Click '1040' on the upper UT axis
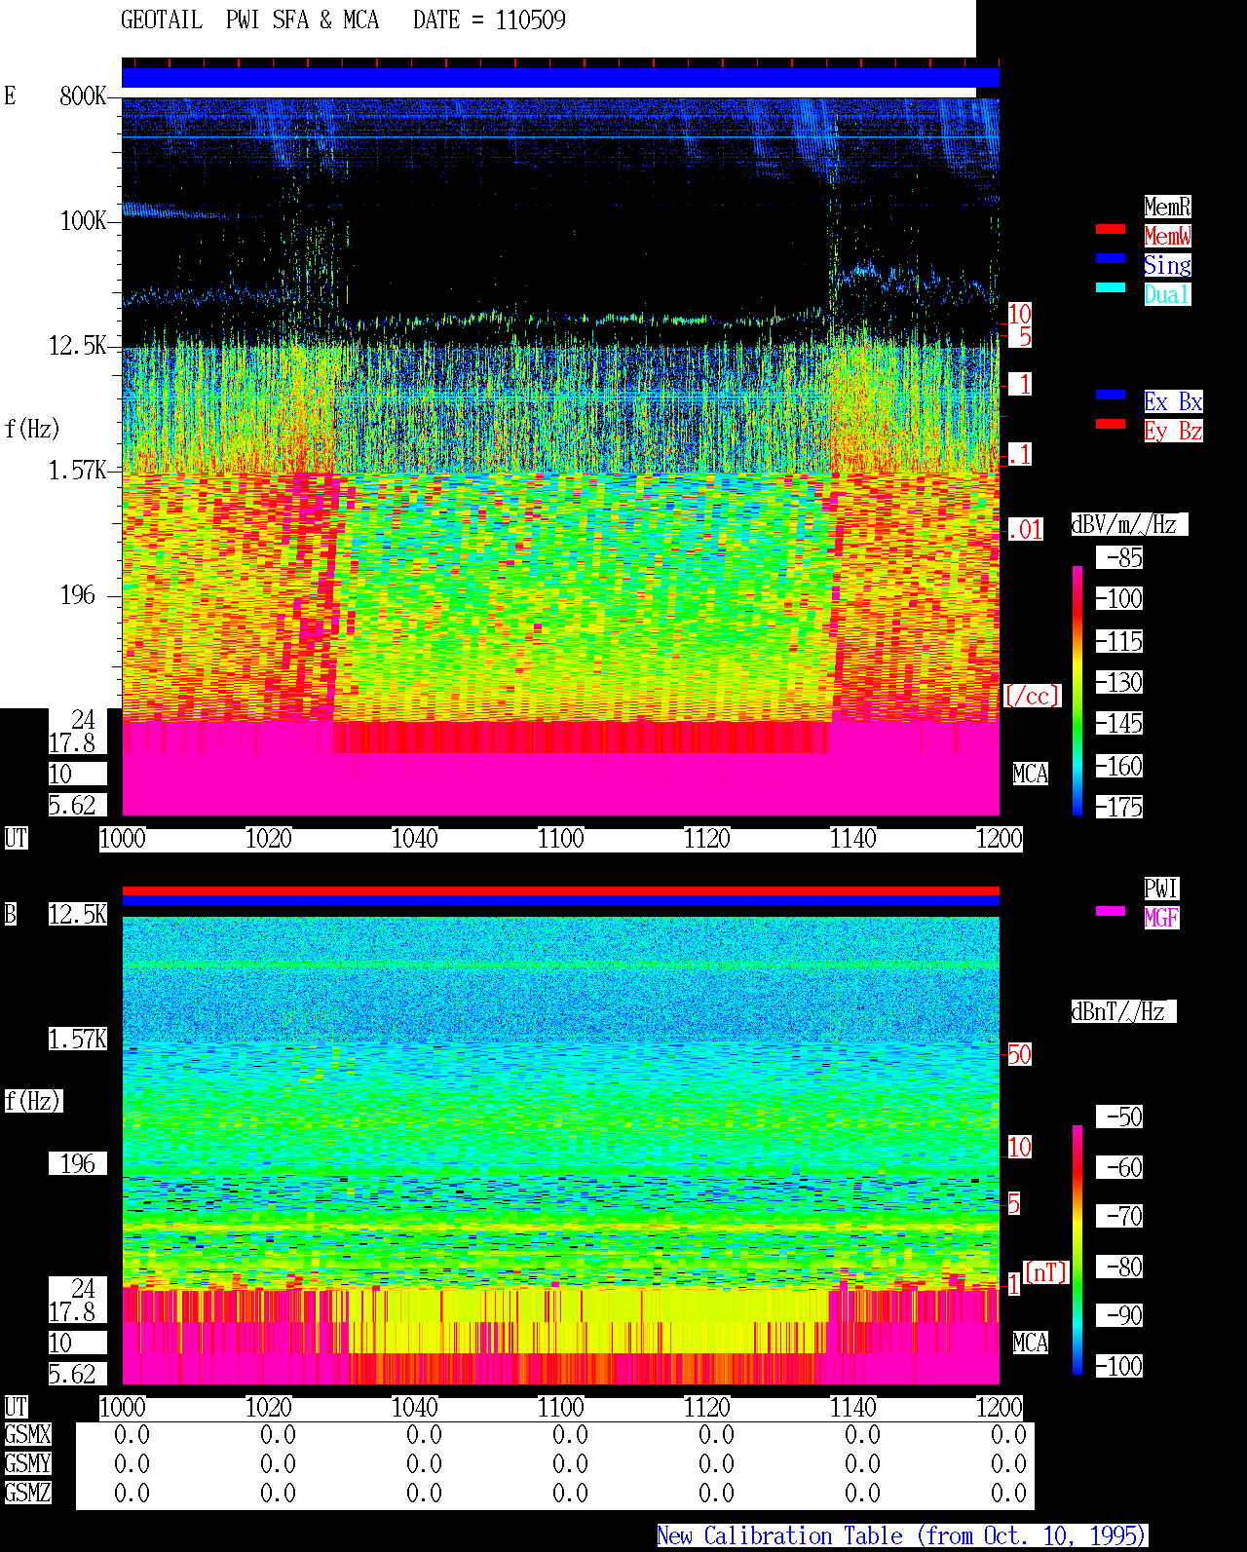 pos(414,838)
